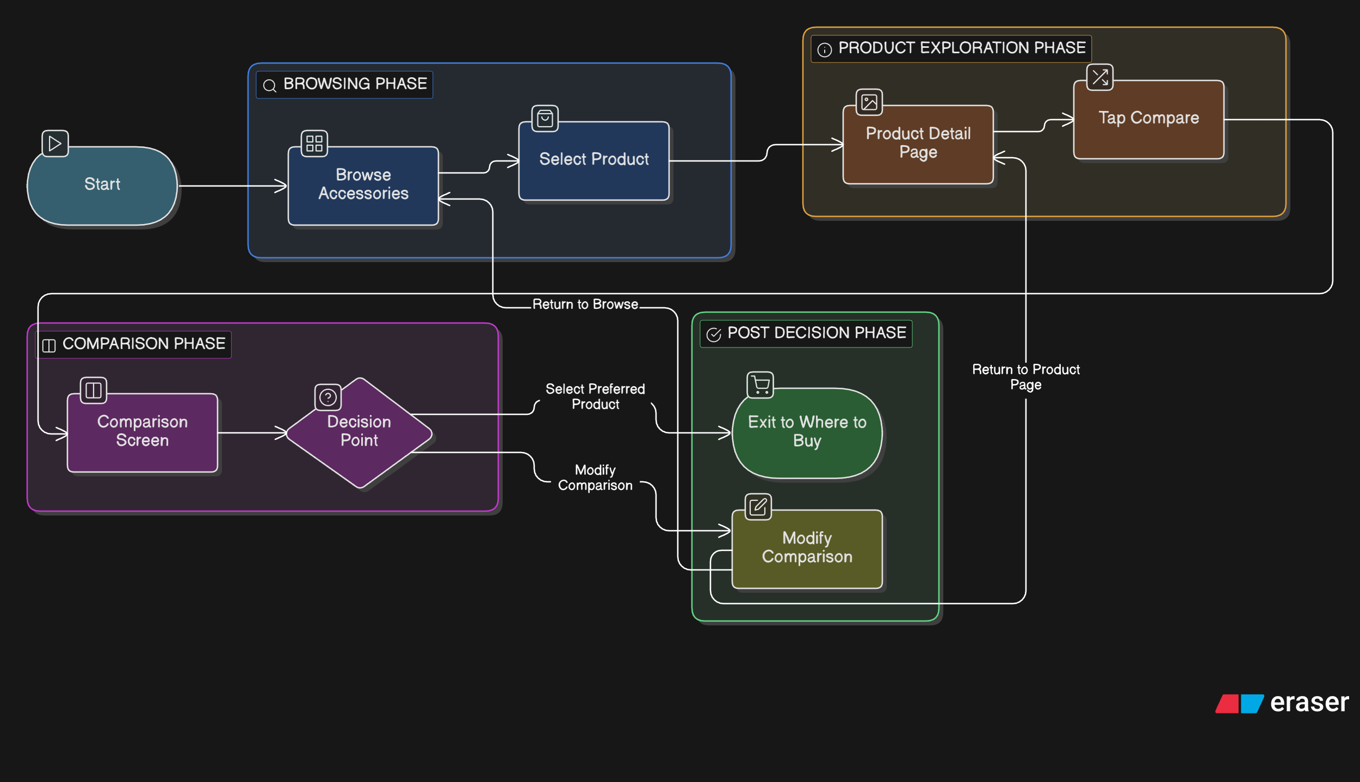Screen dimensions: 1360x782
Task: Select the Decision Point diamond
Action: [359, 431]
